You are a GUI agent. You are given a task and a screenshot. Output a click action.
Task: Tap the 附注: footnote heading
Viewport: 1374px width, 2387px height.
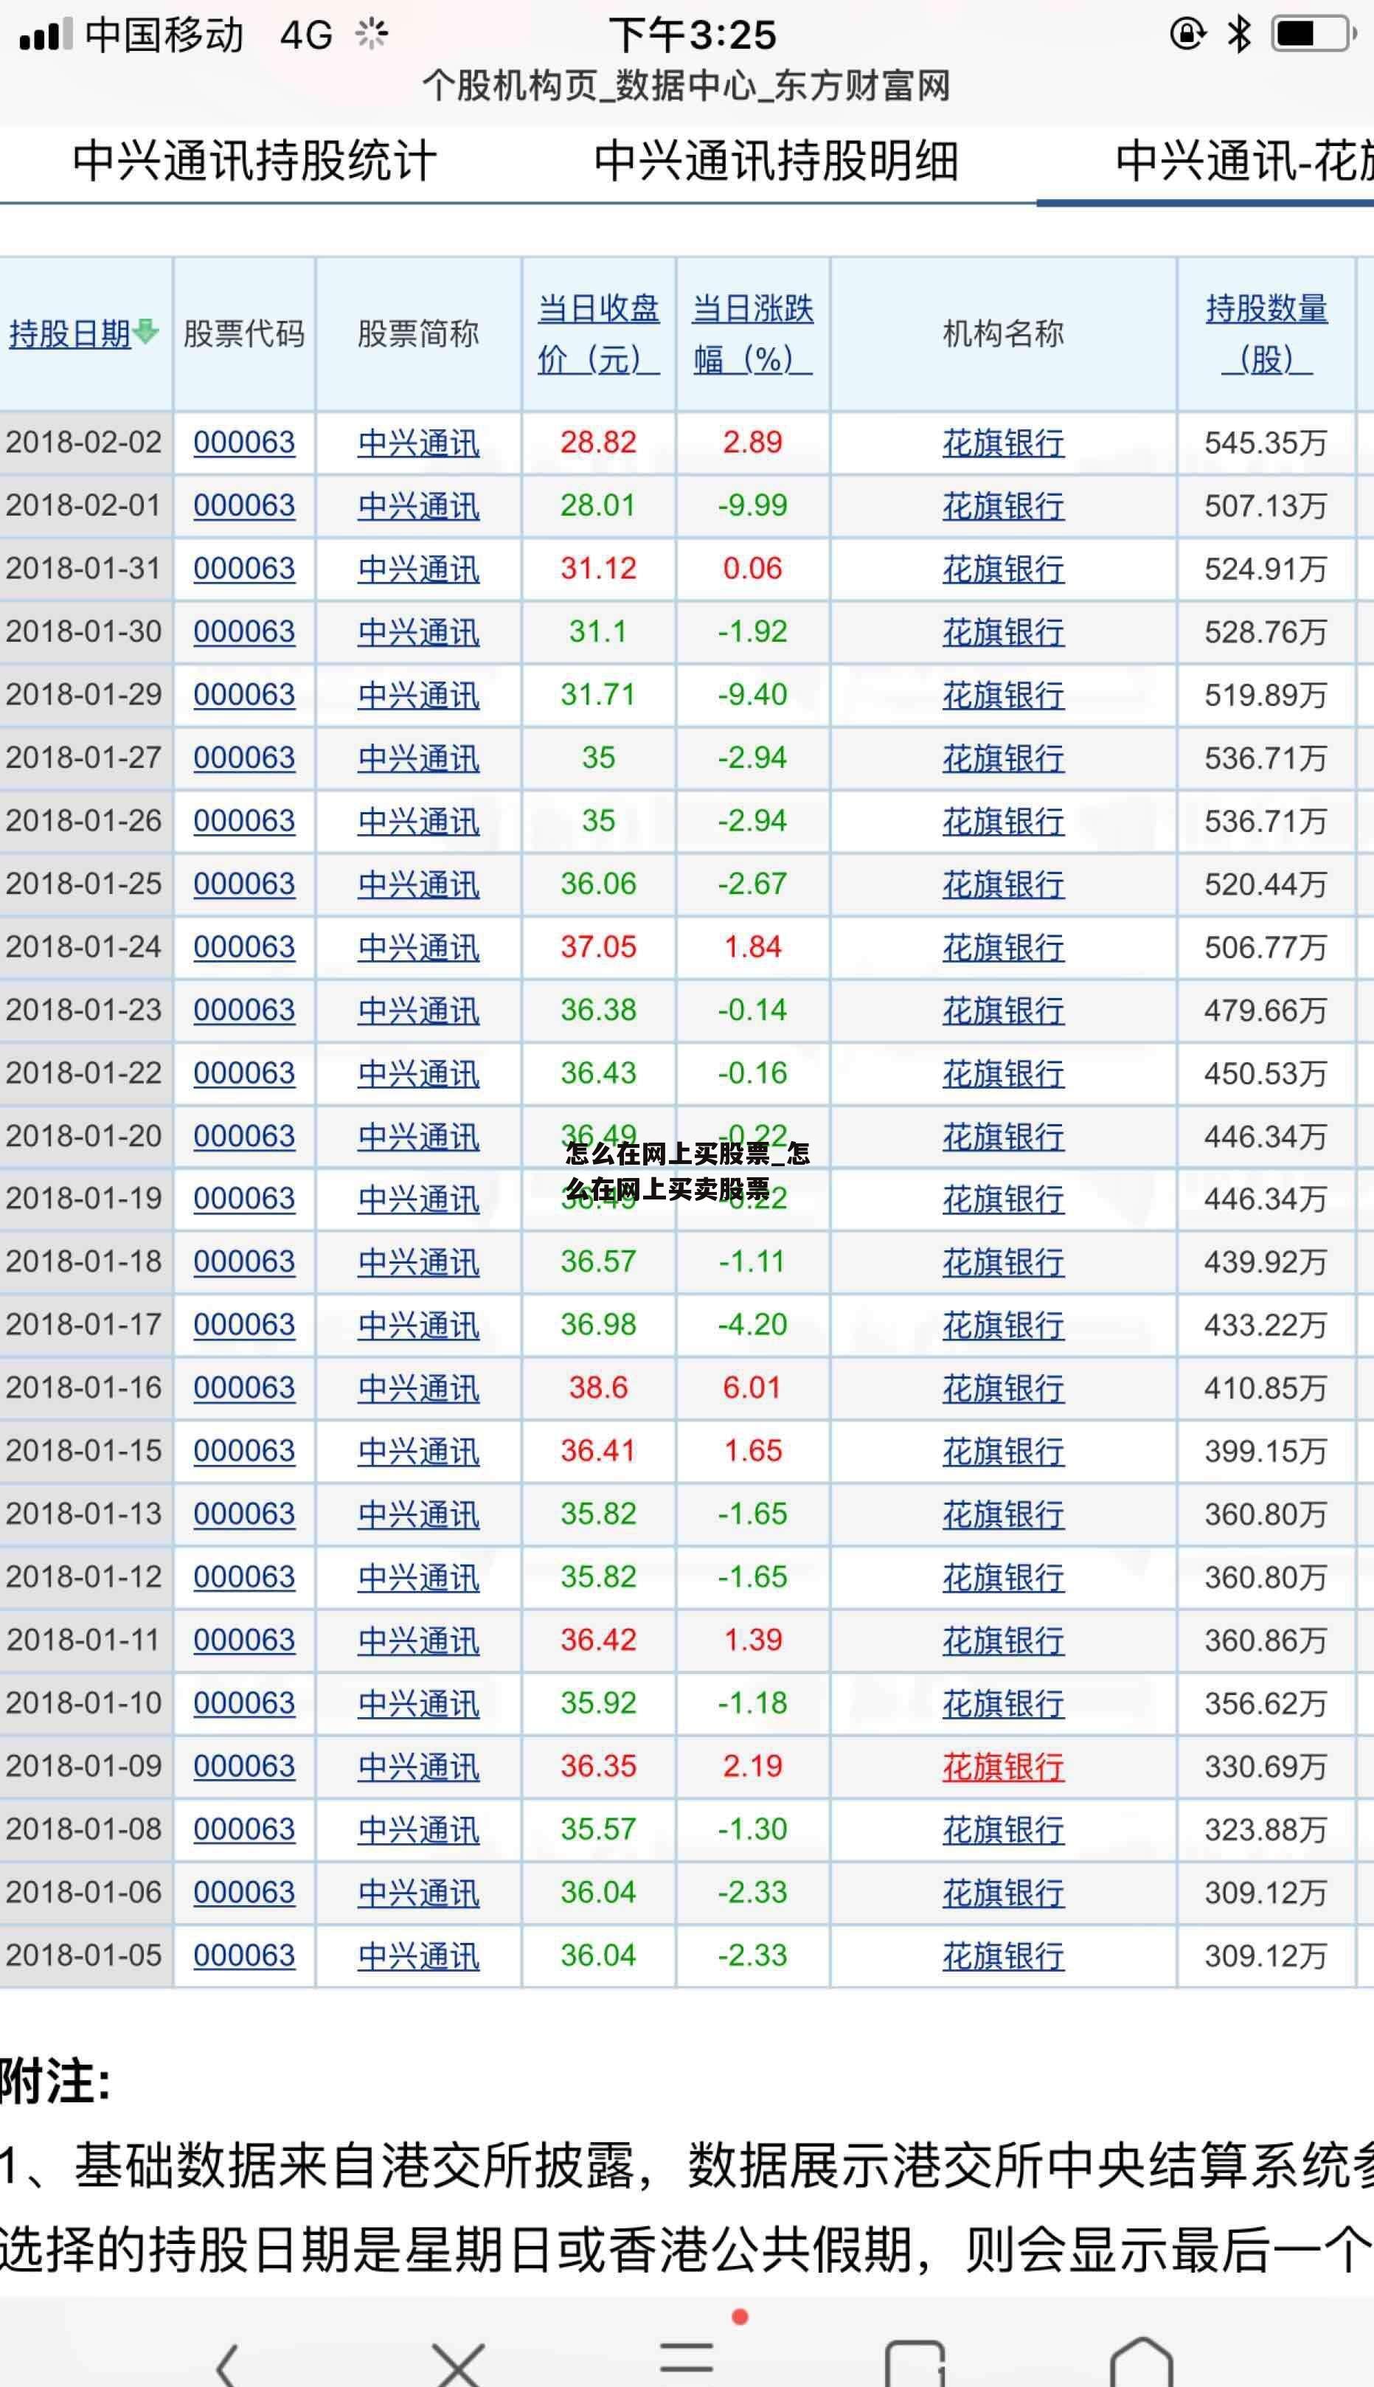(x=55, y=2080)
